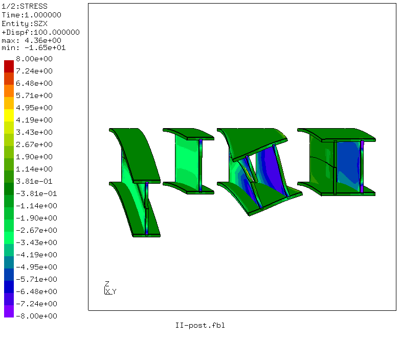This screenshot has width=401, height=343.
Task: Click the Time:1.000000 label
Action: click(32, 15)
